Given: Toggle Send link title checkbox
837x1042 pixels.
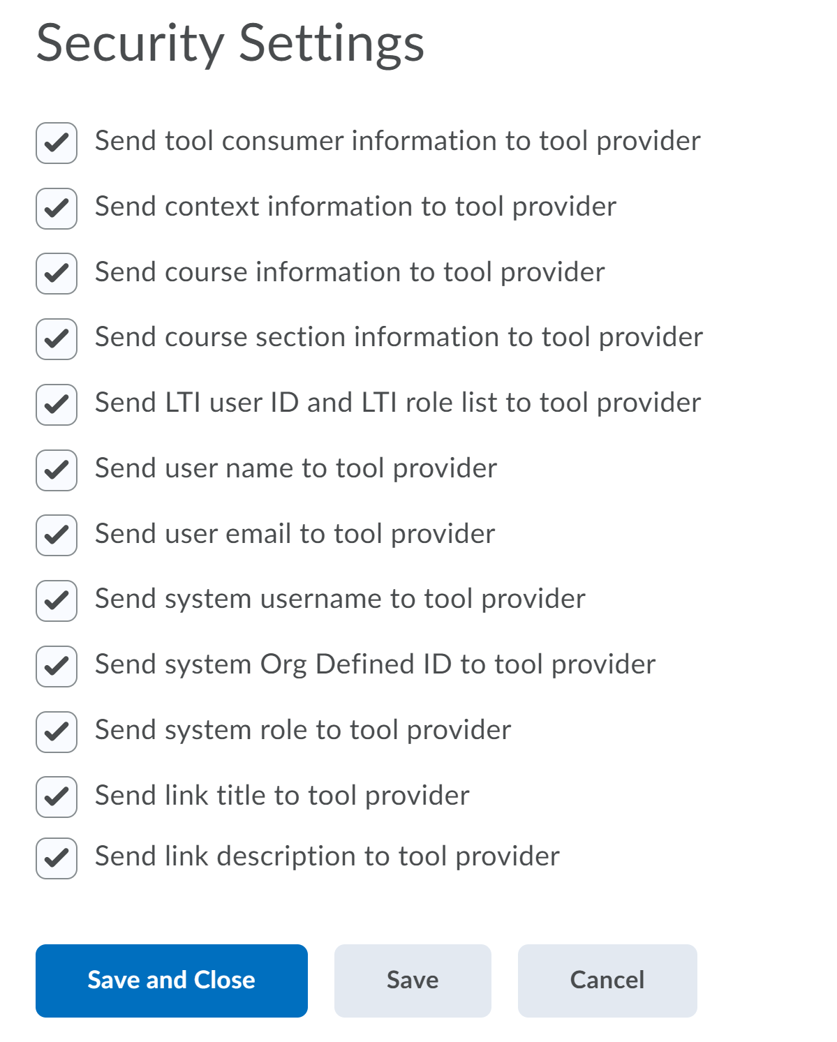Looking at the screenshot, I should [x=57, y=797].
